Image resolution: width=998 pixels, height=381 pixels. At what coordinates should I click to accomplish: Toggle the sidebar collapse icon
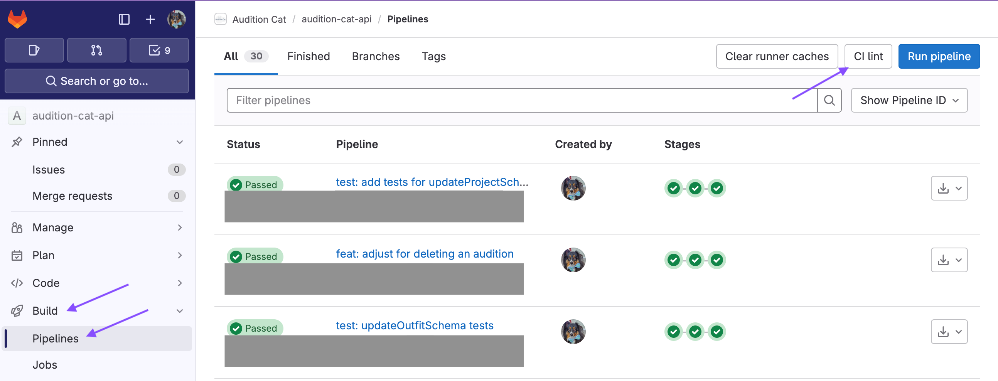point(124,19)
